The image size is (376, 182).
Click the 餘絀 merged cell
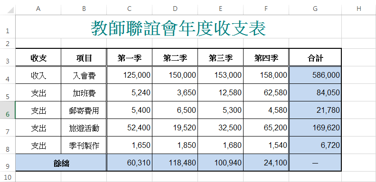[x=61, y=163]
